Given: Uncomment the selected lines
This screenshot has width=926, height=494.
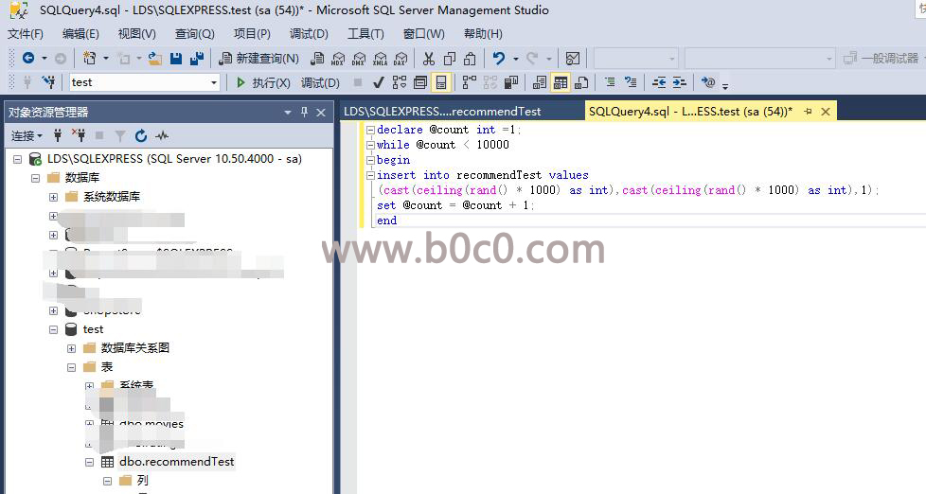Looking at the screenshot, I should click(631, 82).
